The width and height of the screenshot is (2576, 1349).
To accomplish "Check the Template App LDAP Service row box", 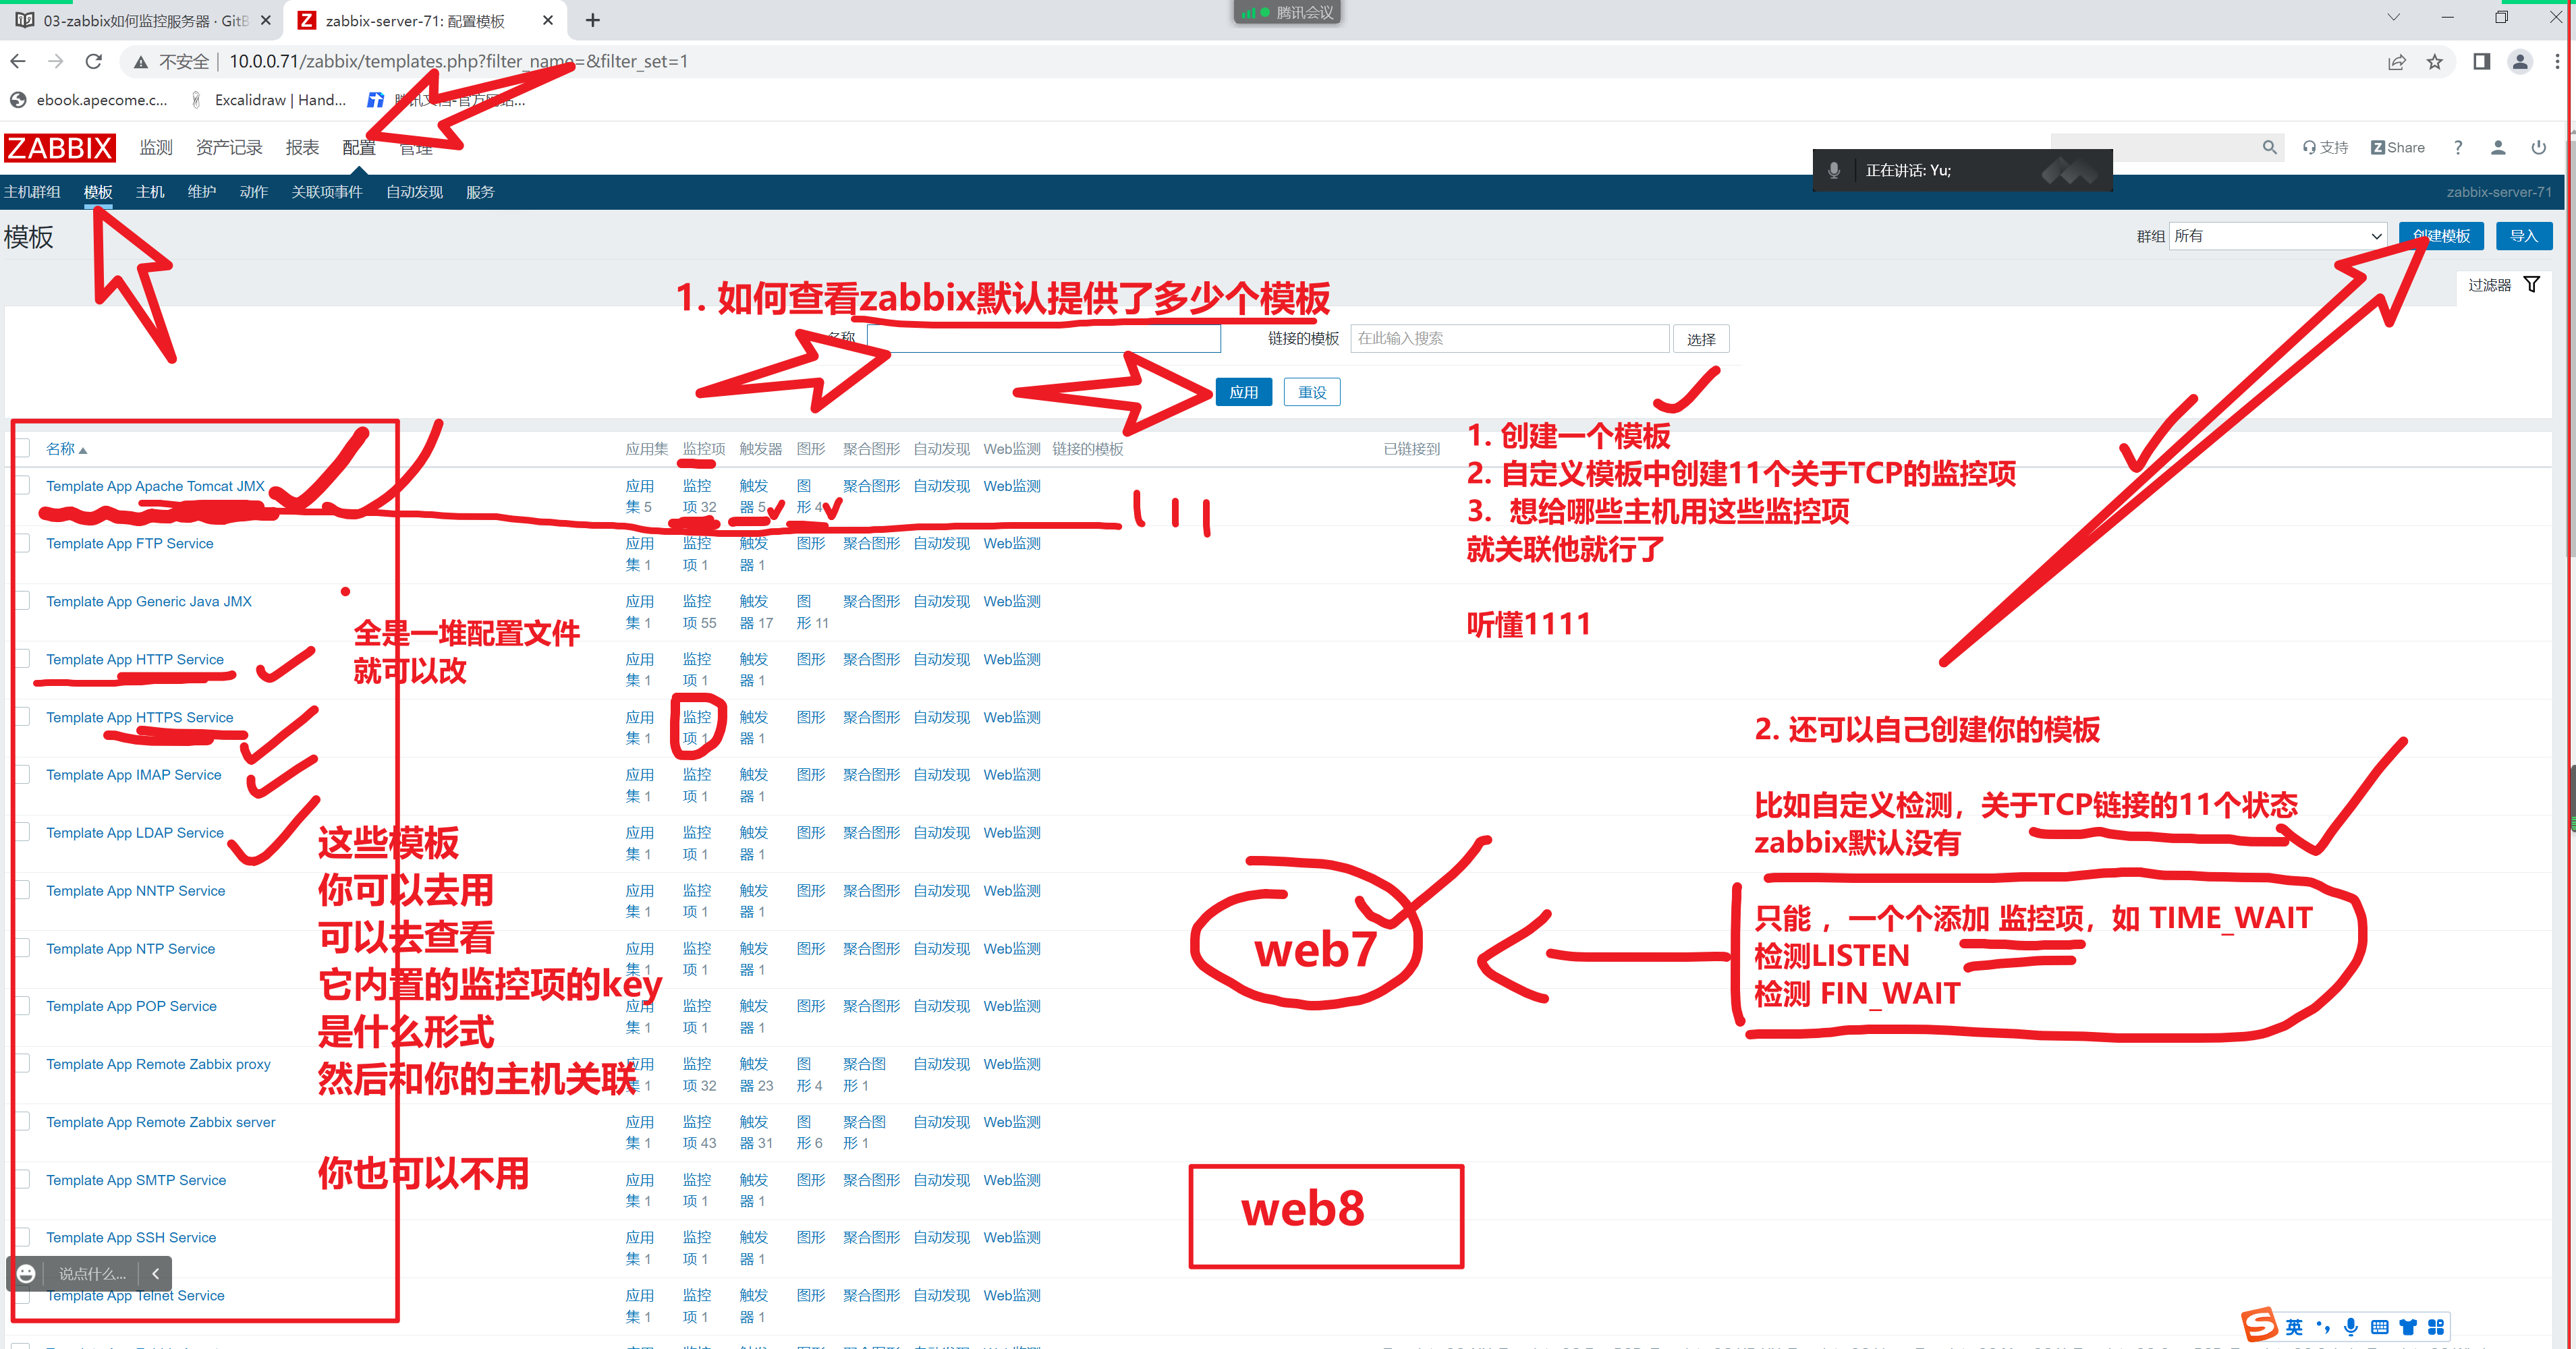I will point(22,833).
